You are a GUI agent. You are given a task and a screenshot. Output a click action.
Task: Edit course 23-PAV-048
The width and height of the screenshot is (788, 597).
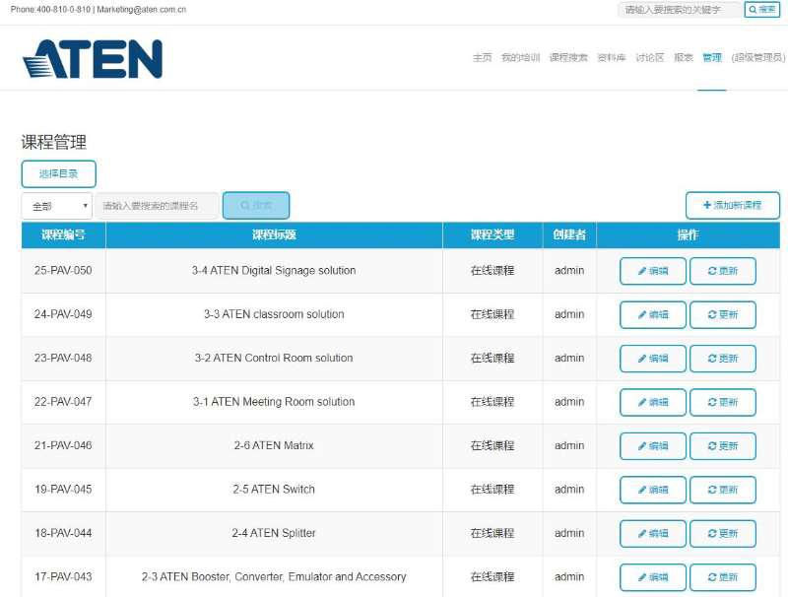653,359
